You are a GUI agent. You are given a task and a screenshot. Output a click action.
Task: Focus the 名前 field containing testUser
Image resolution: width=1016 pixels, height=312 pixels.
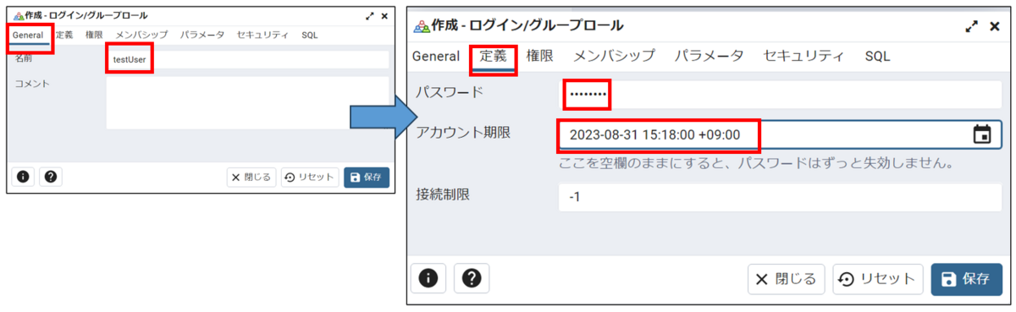click(247, 60)
